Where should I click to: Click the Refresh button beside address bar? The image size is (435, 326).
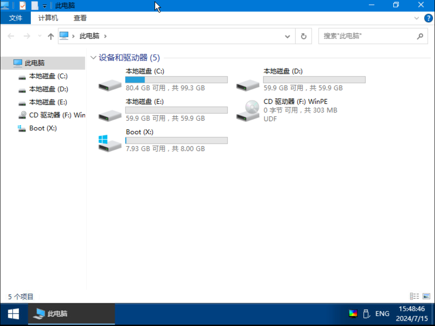coord(303,36)
